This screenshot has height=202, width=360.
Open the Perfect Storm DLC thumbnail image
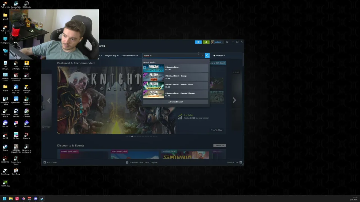154,86
